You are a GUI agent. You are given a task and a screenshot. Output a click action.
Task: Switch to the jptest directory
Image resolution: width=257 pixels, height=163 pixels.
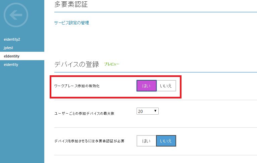pos(8,48)
